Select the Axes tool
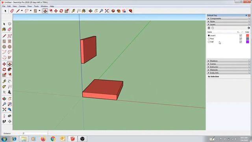 (4, 92)
